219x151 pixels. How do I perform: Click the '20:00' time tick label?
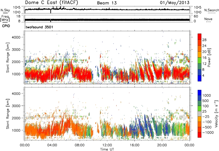click(162, 145)
